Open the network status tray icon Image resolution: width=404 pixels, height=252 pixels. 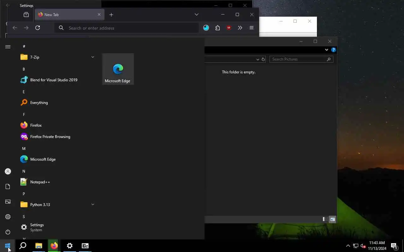pyautogui.click(x=355, y=246)
